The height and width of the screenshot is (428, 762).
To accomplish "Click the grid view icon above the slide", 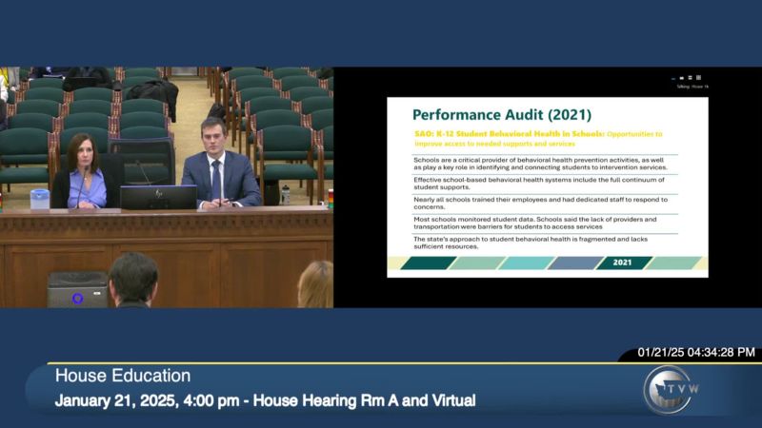I will click(698, 77).
